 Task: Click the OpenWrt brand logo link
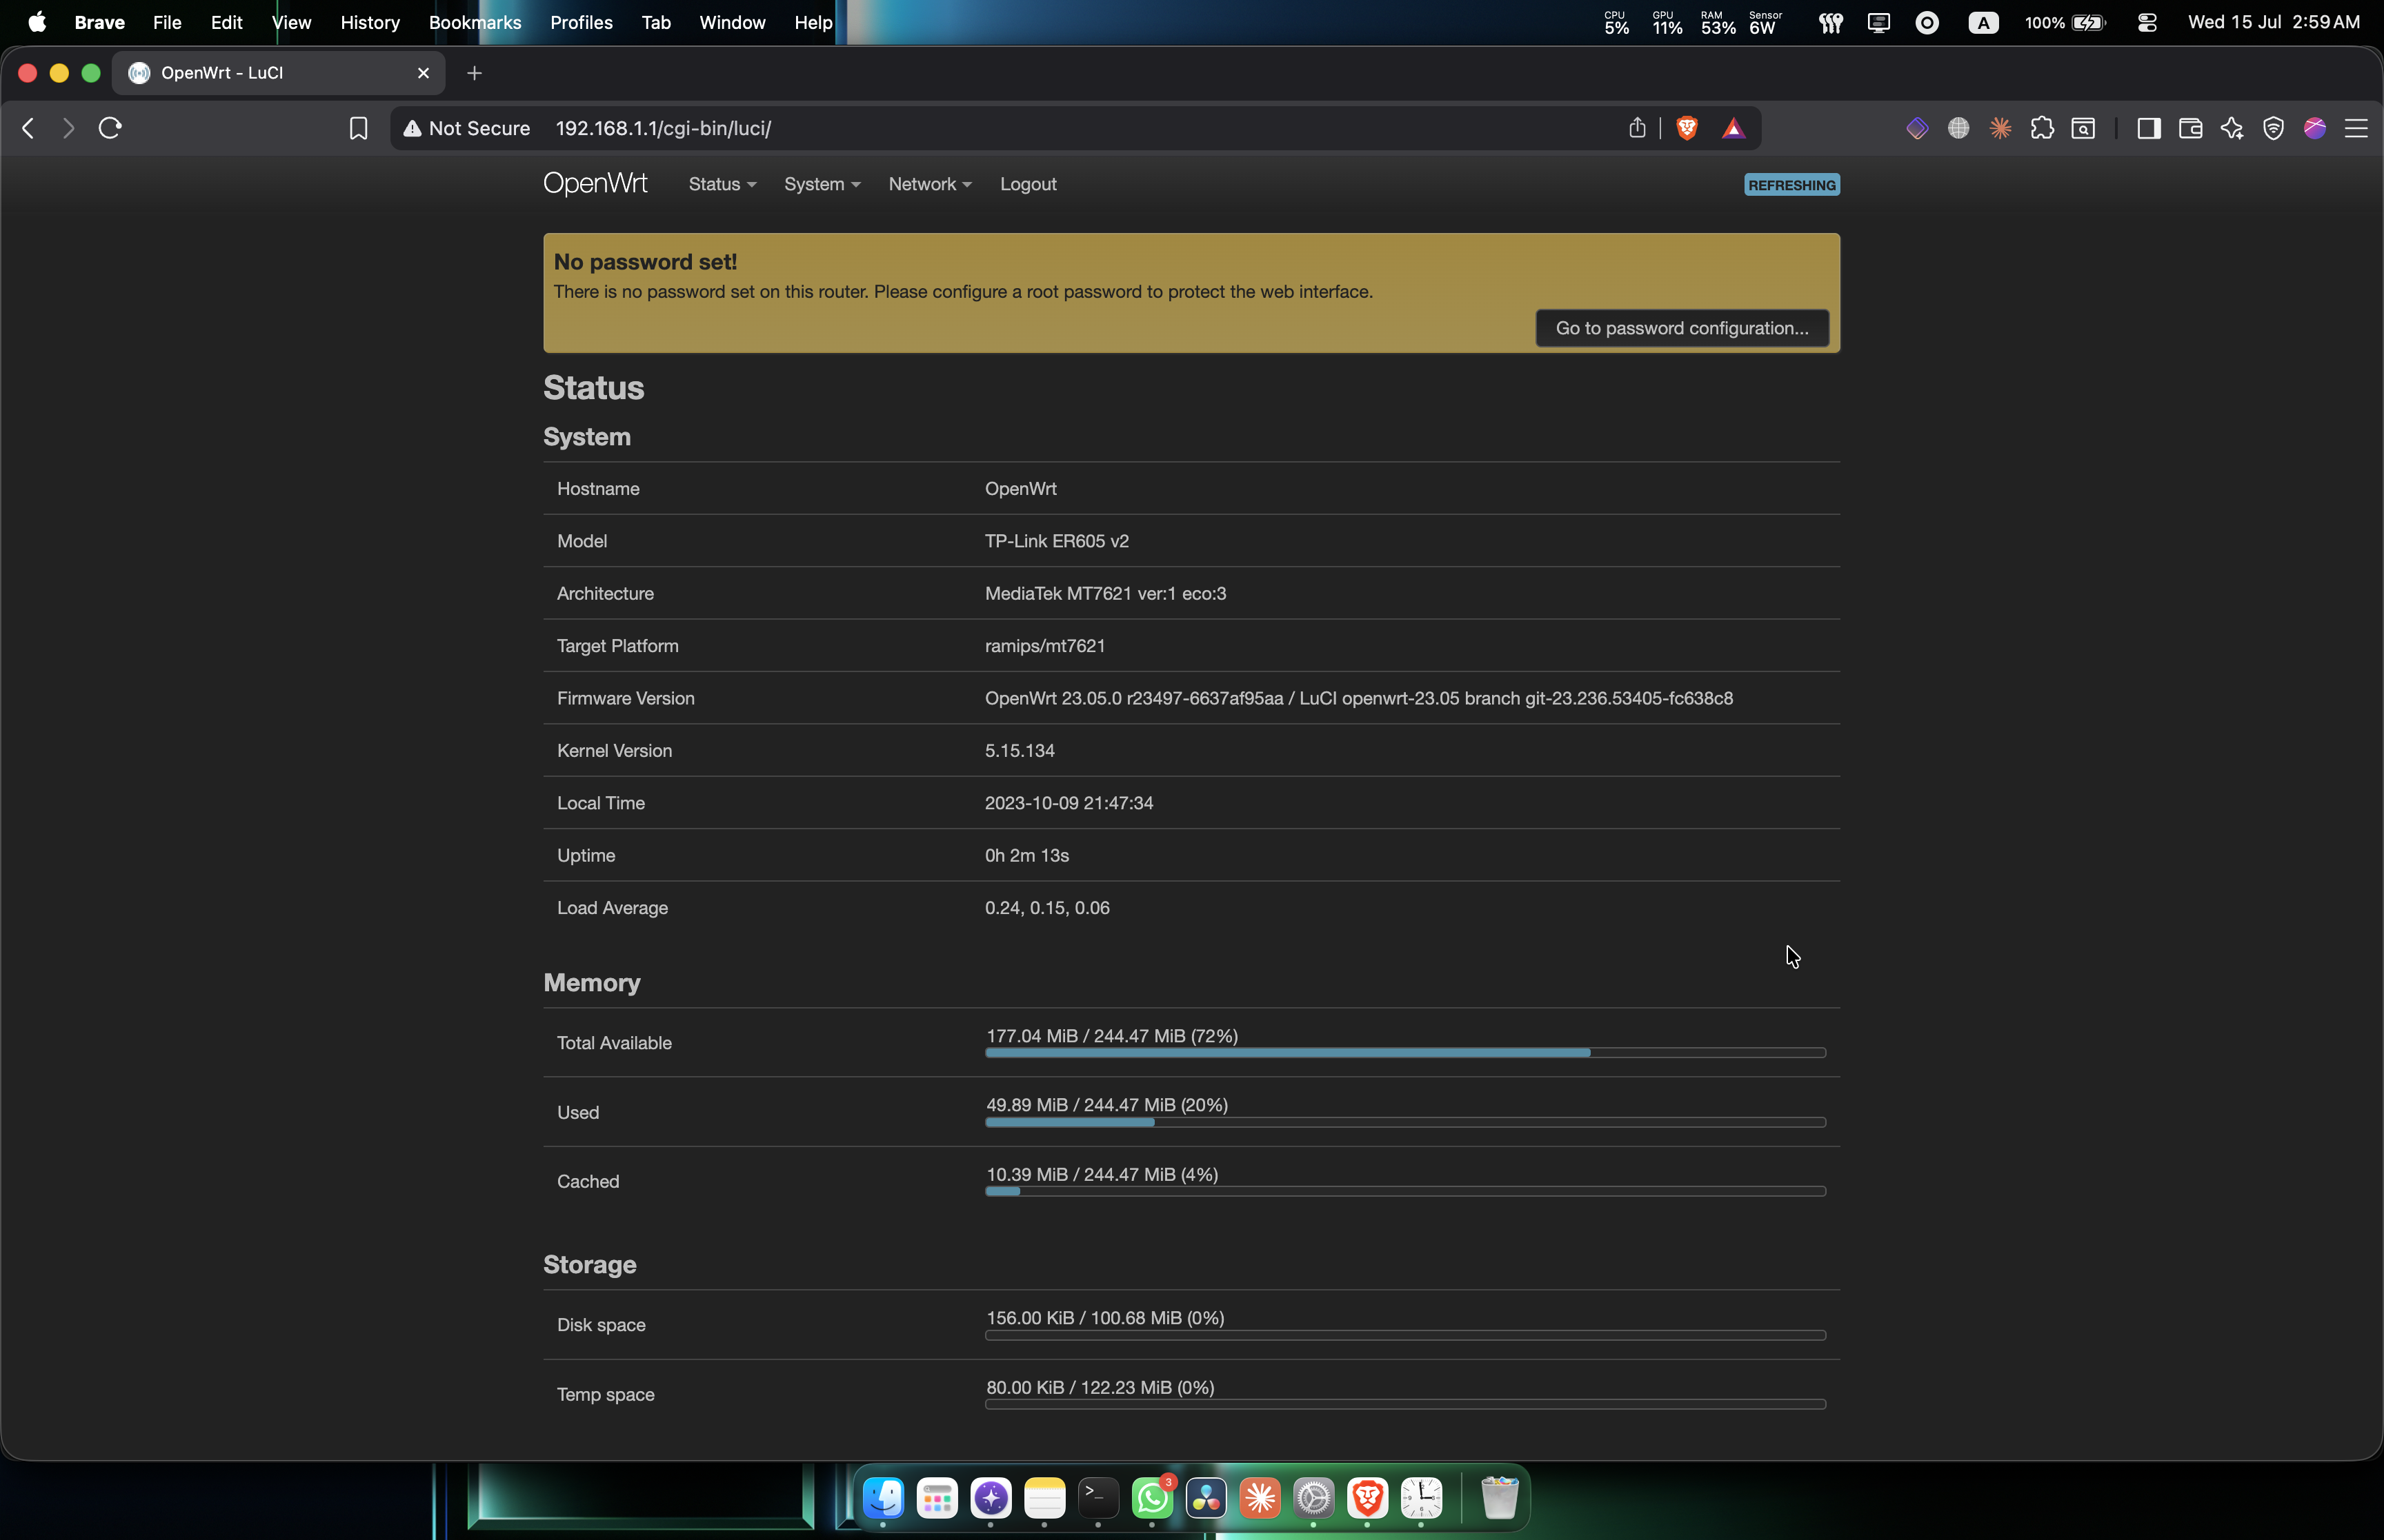coord(595,183)
